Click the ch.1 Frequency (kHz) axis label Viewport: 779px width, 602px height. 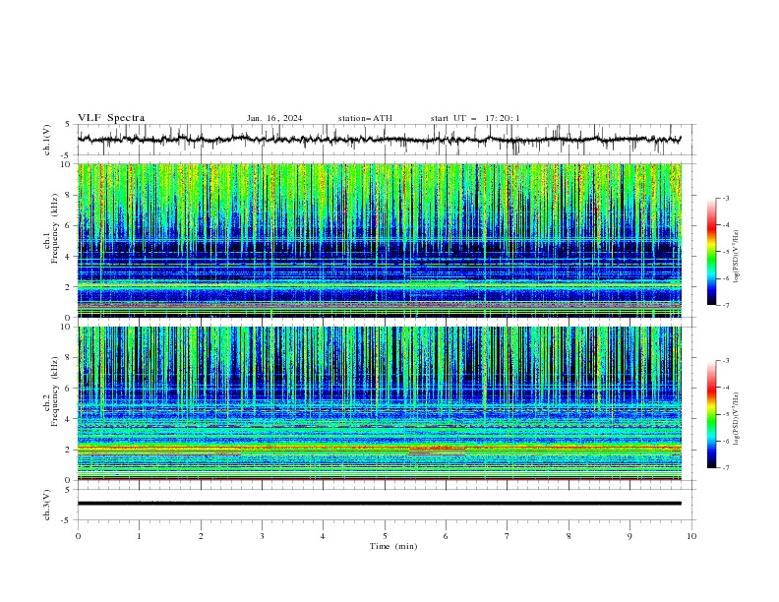(x=51, y=226)
